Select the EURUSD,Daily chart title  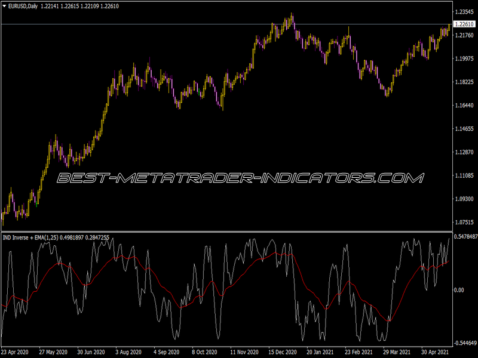click(23, 6)
